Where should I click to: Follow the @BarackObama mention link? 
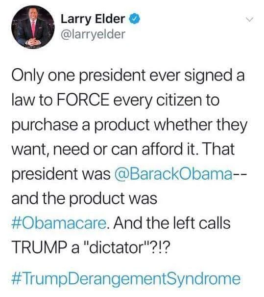173,174
